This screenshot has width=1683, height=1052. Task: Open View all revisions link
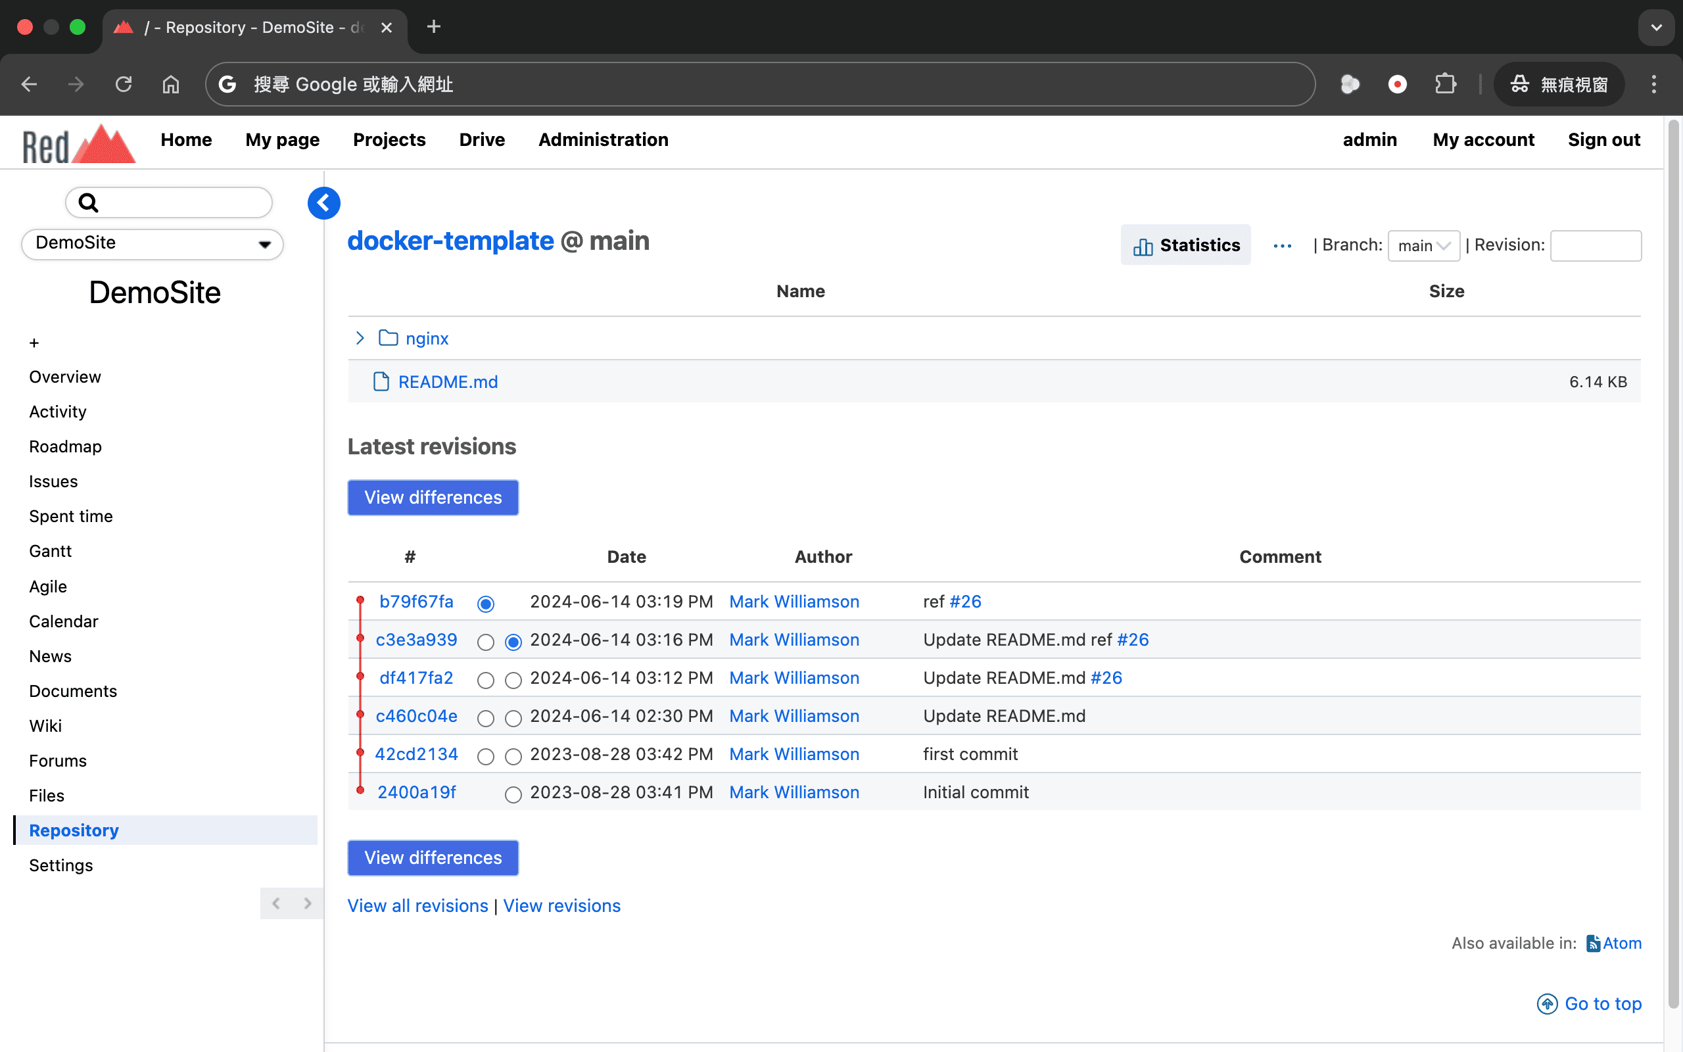click(417, 906)
